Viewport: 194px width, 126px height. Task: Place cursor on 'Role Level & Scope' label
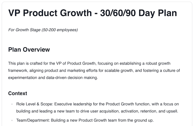(x=35, y=104)
